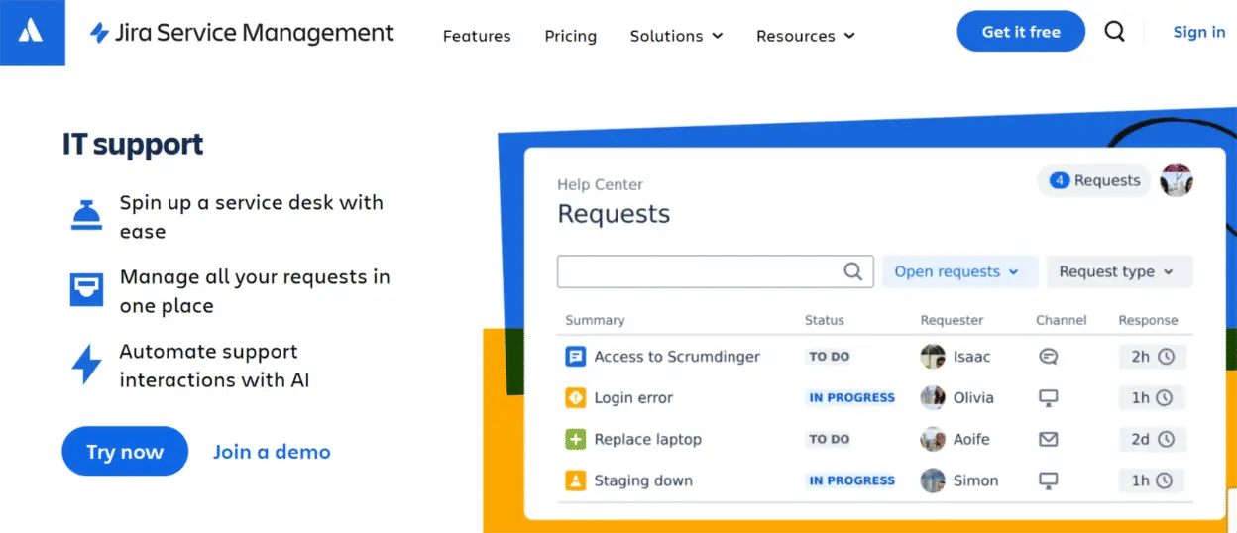The image size is (1237, 533).
Task: Click the requester name Olivia
Action: 973,398
